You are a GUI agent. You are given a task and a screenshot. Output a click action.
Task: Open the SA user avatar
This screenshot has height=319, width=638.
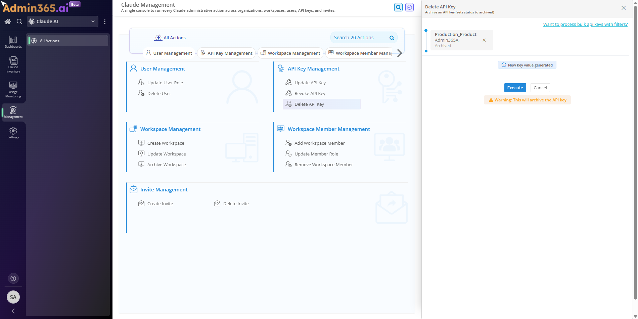[x=13, y=297]
